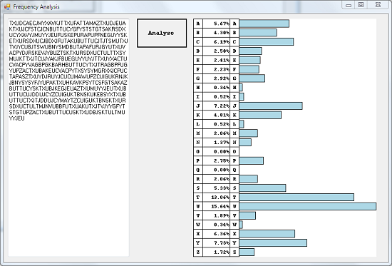Select the 4.30% value cell
392x266 pixels.
(216, 33)
